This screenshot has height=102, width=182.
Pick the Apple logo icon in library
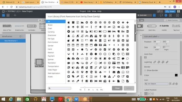[69, 22]
